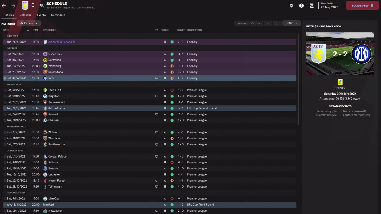This screenshot has height=214, width=381.
Task: Open the Filter dropdown
Action: (291, 23)
